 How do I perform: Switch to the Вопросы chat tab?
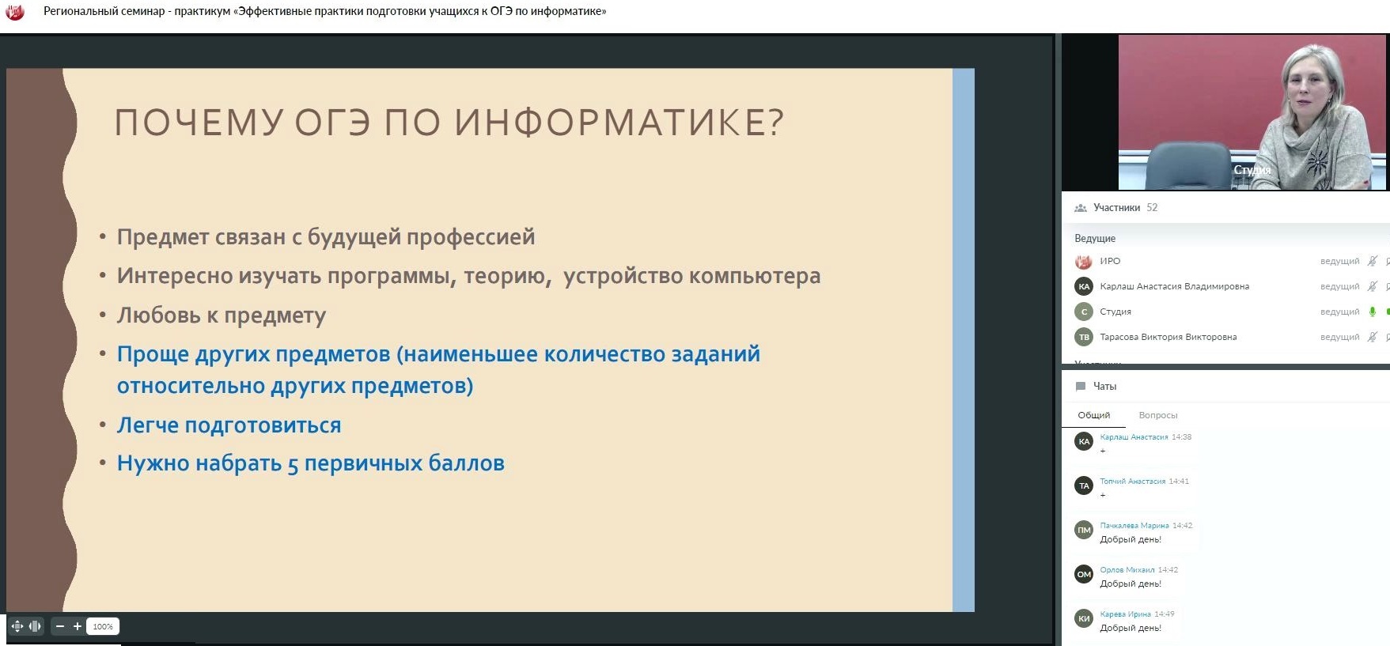pos(1158,415)
